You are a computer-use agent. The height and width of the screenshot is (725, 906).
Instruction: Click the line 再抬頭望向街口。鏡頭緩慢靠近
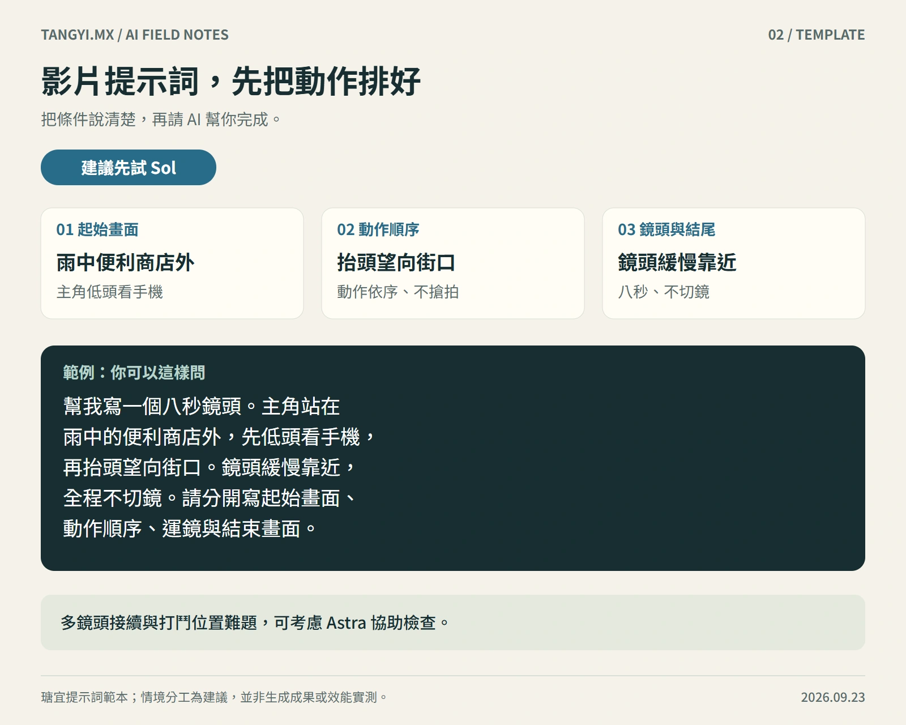tap(210, 467)
